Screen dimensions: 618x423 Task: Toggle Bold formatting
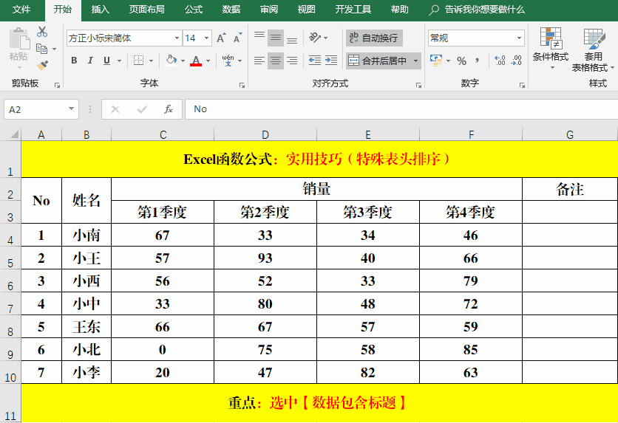74,61
